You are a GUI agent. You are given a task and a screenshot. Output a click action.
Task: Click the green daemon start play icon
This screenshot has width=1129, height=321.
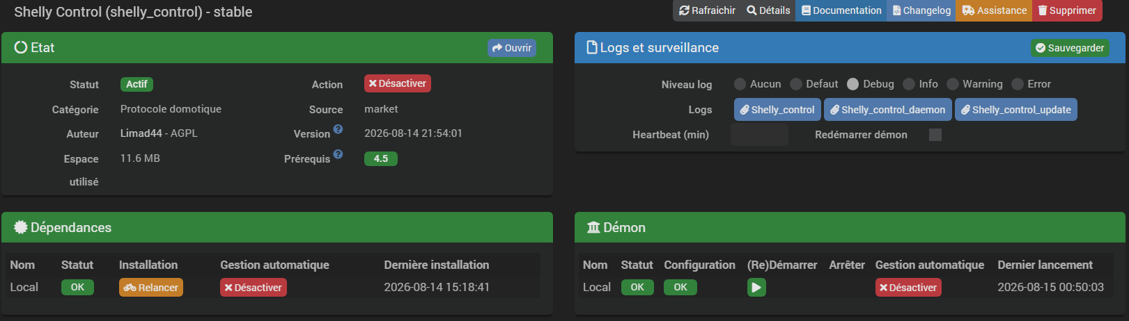point(756,288)
